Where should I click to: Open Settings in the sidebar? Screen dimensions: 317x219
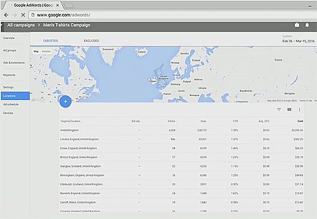(x=8, y=87)
